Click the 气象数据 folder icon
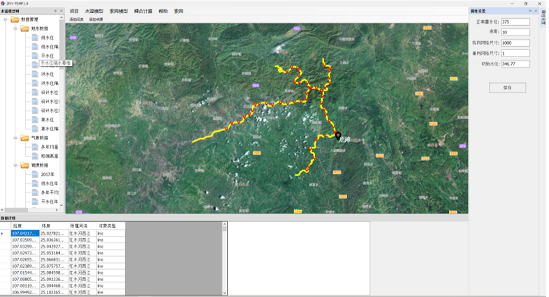549x297 pixels. click(x=24, y=138)
